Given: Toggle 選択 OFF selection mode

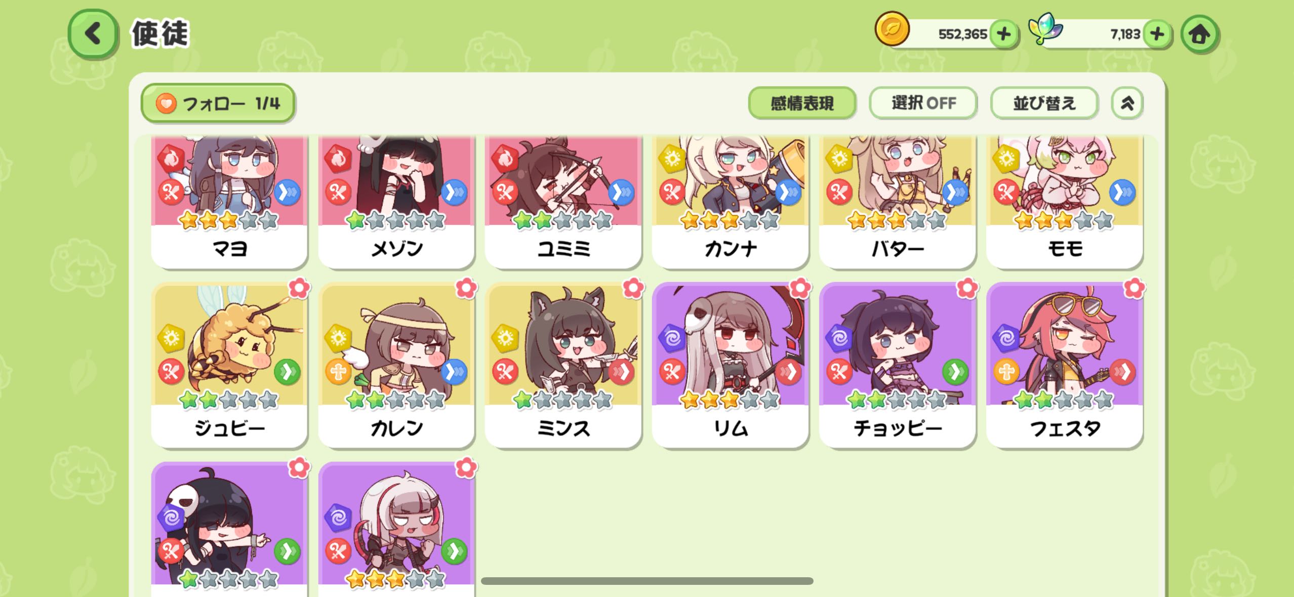Looking at the screenshot, I should click(923, 103).
